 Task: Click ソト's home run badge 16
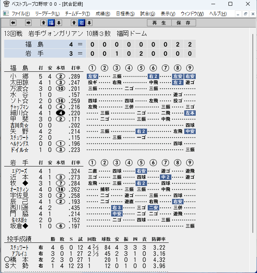pyautogui.click(x=61, y=101)
